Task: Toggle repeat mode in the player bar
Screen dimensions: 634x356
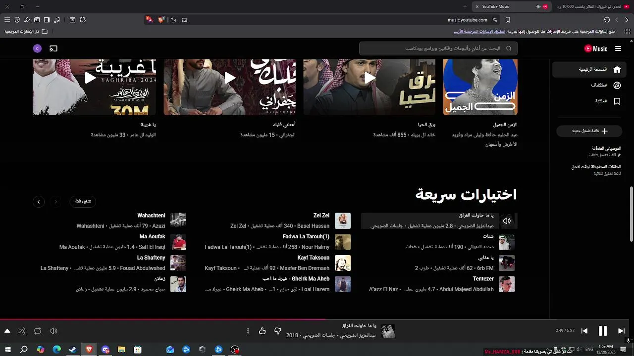Action: 38,331
